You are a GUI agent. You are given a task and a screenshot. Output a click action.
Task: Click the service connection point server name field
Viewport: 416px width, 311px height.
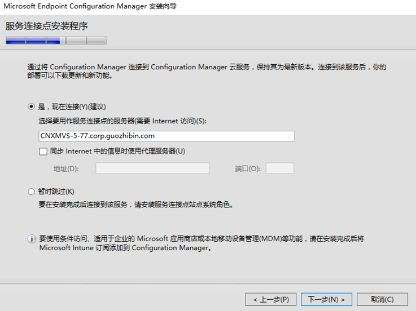coord(167,136)
